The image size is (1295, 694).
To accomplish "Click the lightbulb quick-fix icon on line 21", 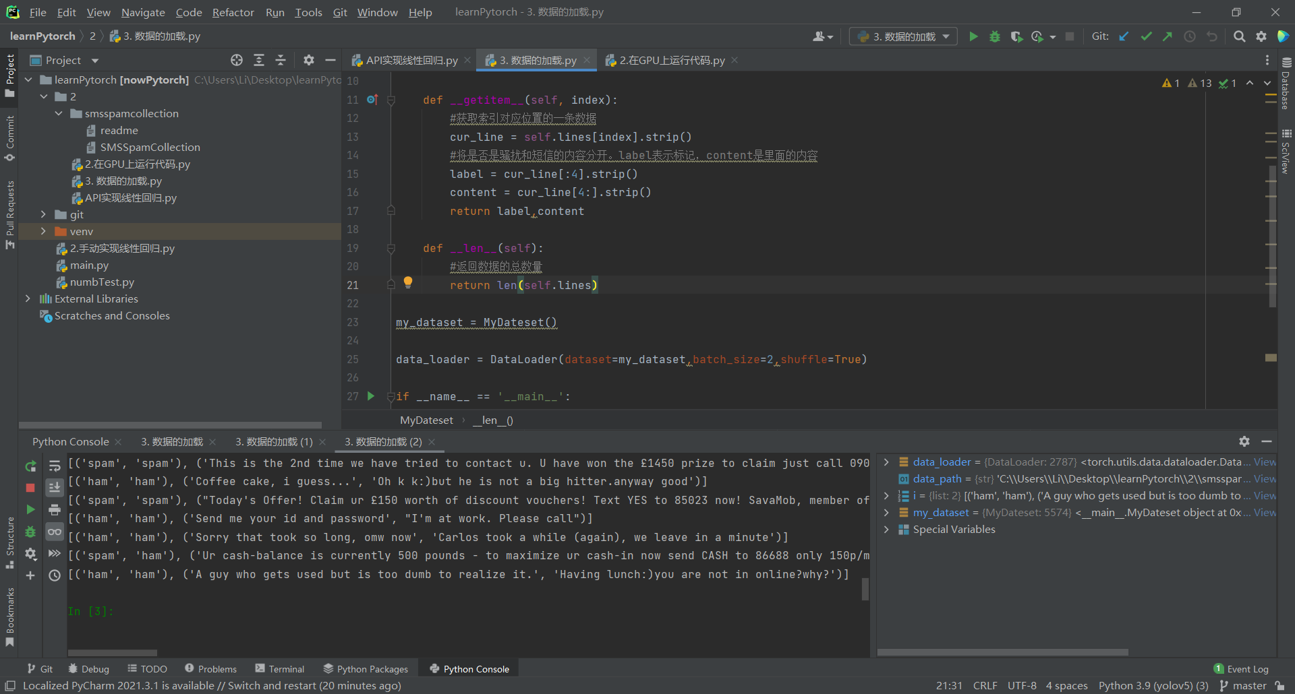I will (408, 282).
